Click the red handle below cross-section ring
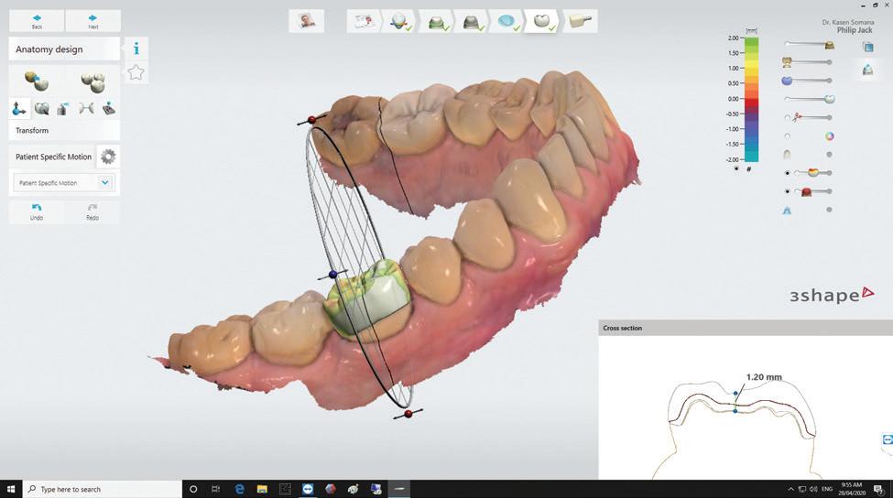893x498 pixels. point(408,413)
